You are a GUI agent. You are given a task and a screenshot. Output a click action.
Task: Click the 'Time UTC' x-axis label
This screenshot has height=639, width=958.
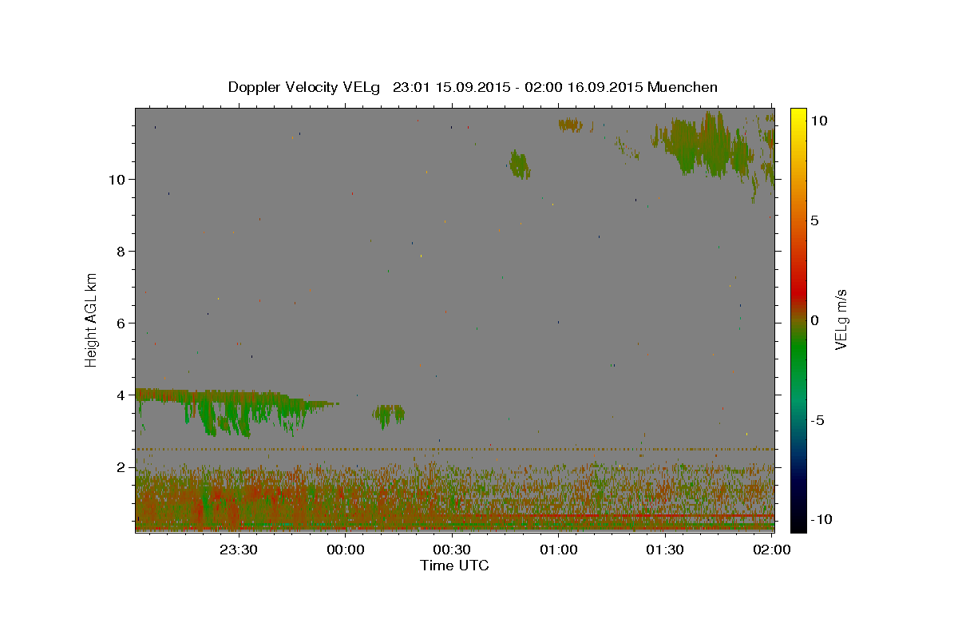[x=454, y=566]
